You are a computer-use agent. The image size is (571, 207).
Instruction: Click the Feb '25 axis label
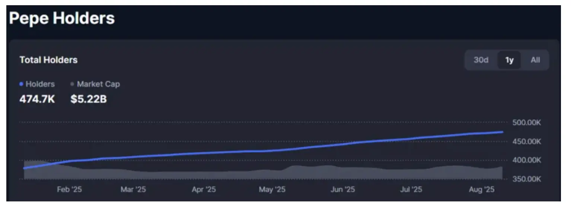(x=69, y=190)
